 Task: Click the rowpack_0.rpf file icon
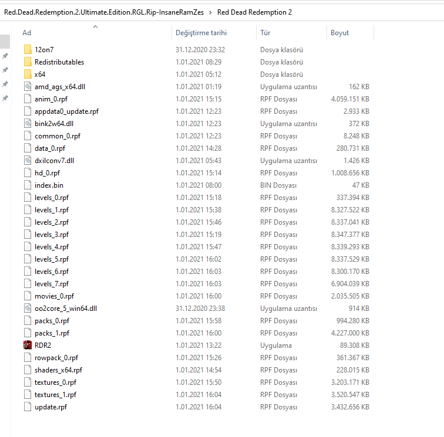(28, 358)
